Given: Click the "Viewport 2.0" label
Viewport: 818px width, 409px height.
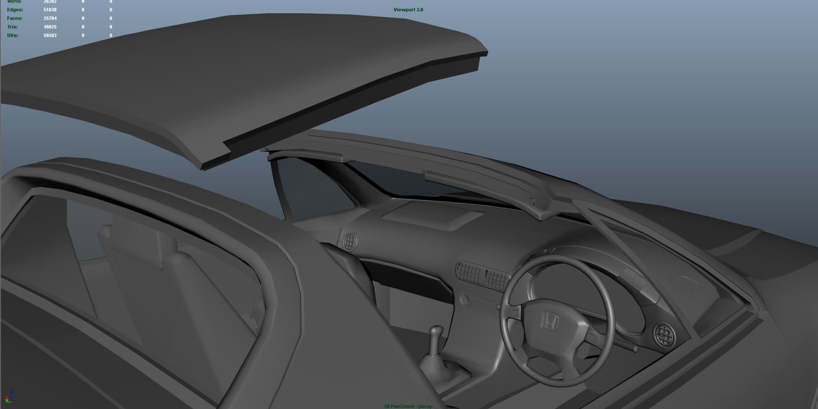Looking at the screenshot, I should point(408,10).
